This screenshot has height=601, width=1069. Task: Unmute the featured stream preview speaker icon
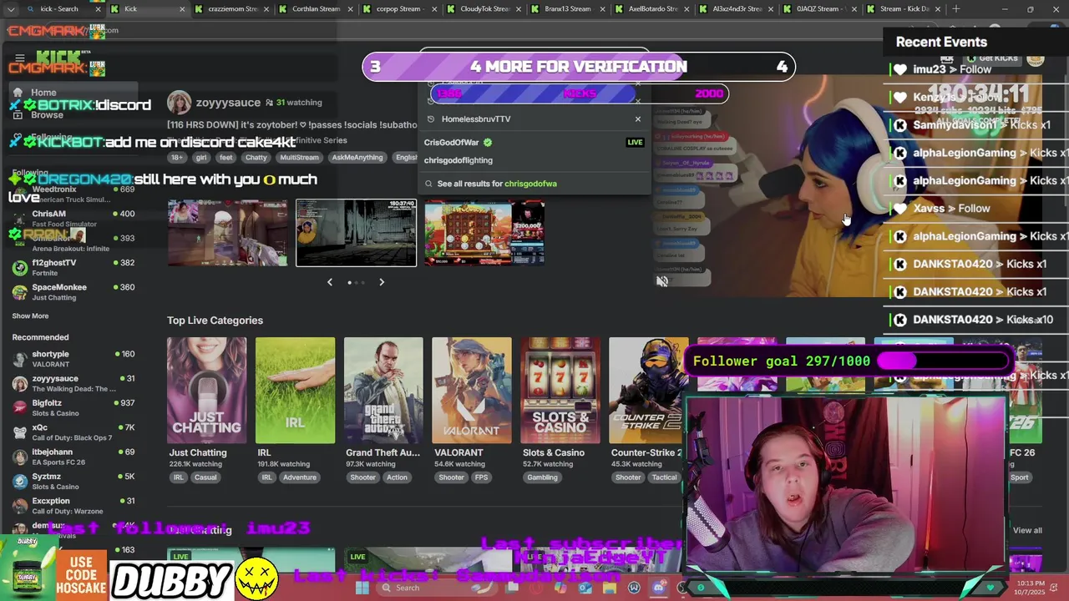coord(662,281)
